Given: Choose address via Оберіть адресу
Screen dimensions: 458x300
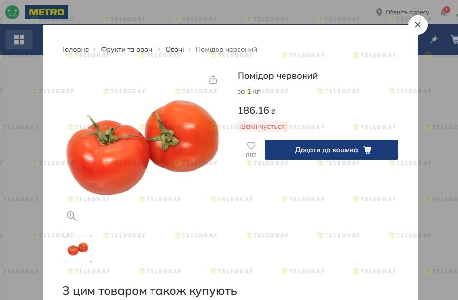Looking at the screenshot, I should coord(407,12).
